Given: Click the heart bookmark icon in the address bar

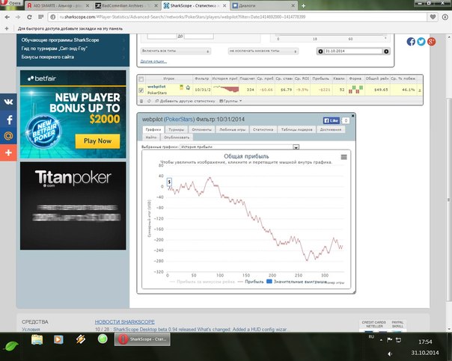Looking at the screenshot, I should pyautogui.click(x=433, y=17).
